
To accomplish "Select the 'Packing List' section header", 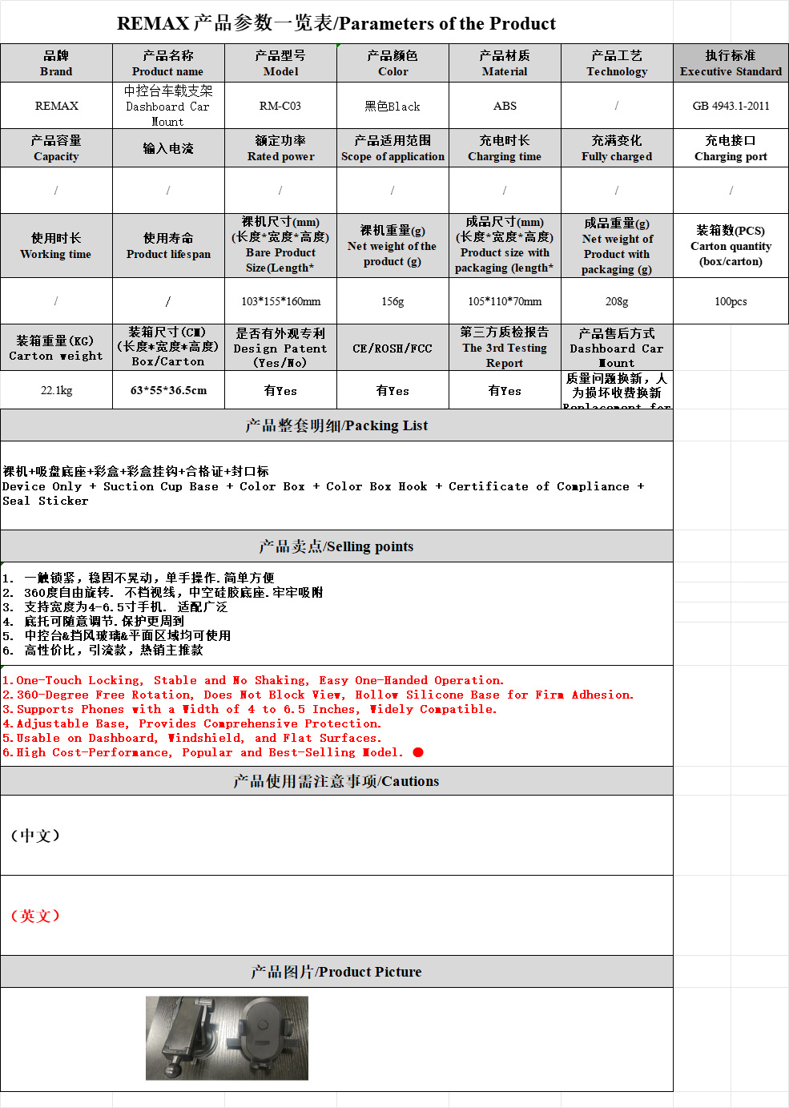I will point(336,425).
